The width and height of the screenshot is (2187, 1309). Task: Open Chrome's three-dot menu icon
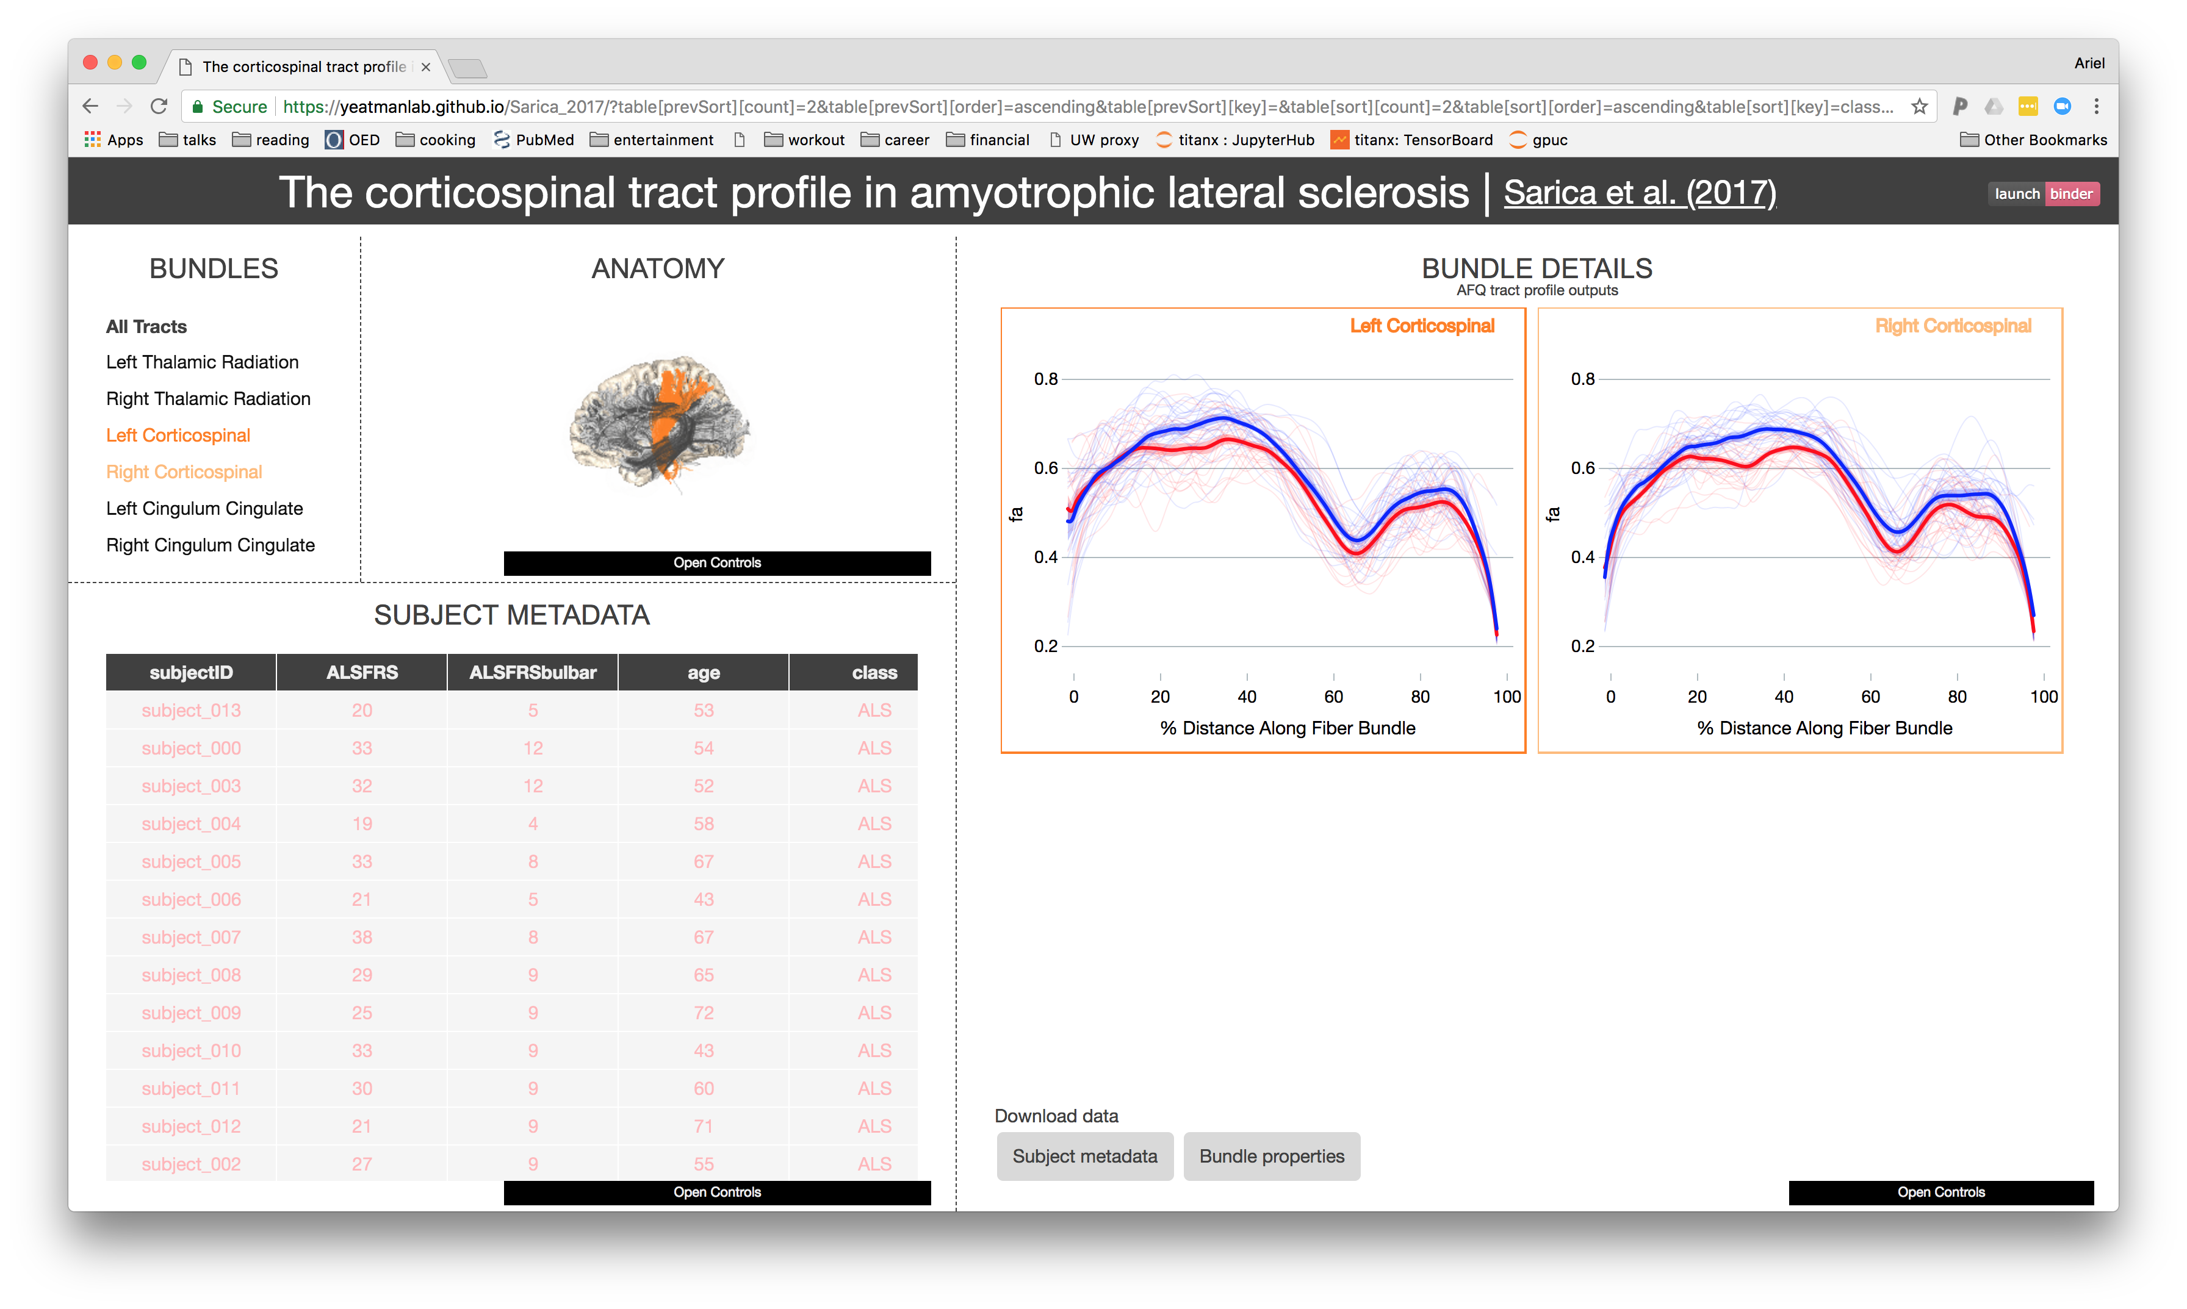[2096, 107]
